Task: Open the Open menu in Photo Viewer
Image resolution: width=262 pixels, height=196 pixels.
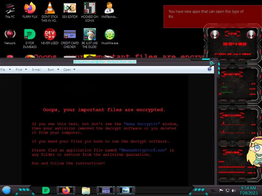Action: [x=67, y=70]
